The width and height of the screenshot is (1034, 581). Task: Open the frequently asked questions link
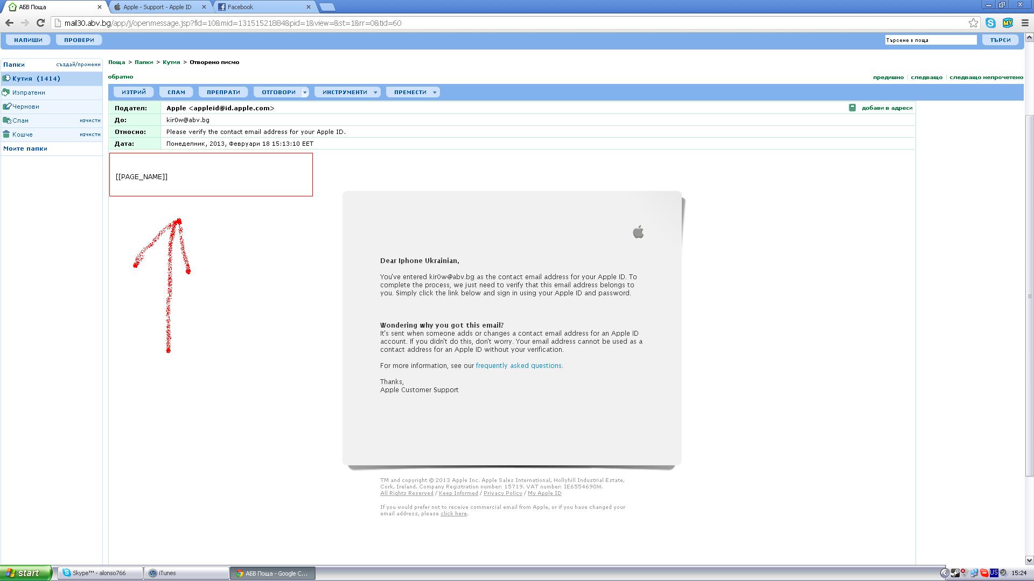519,365
